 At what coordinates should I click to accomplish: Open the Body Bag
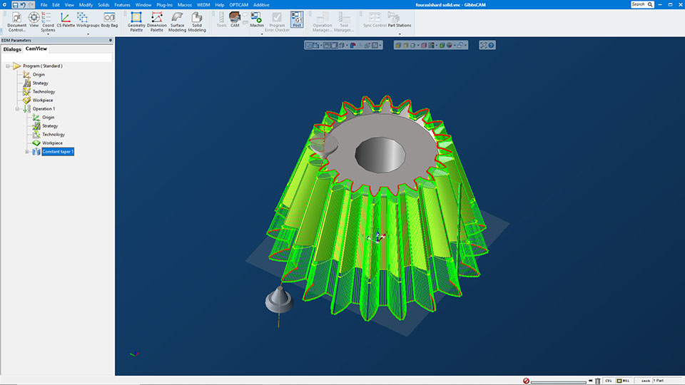coord(110,20)
